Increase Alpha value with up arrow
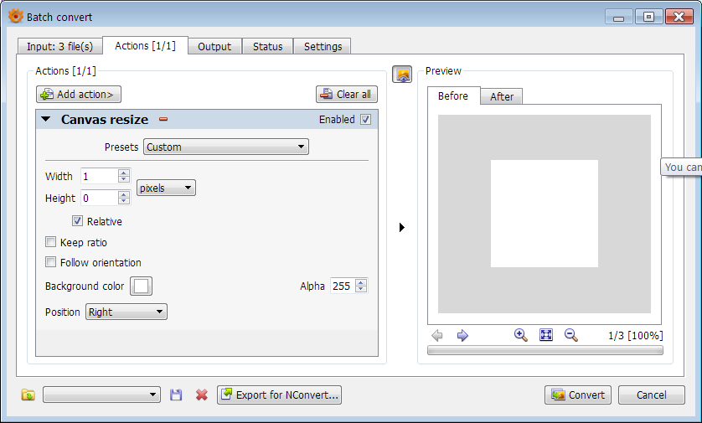Screen dimensions: 702x423 pos(361,282)
